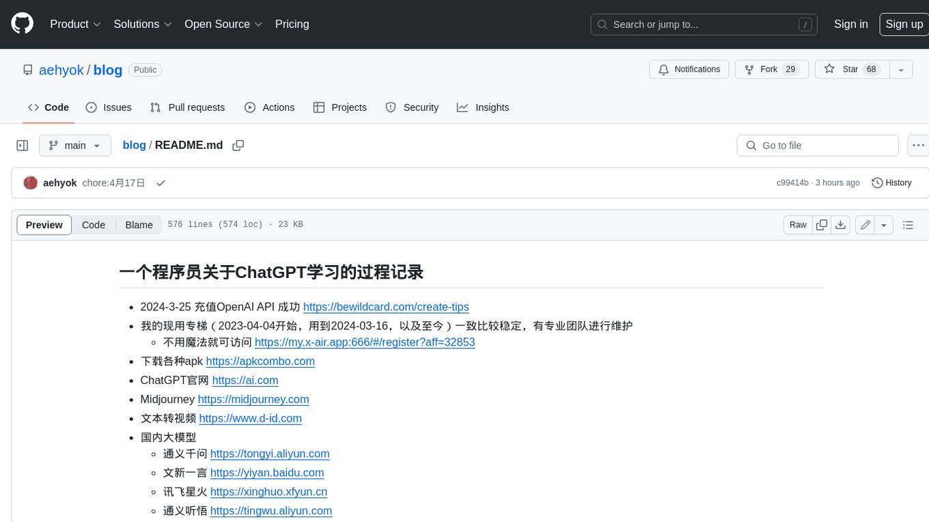View the file History

[x=891, y=183]
